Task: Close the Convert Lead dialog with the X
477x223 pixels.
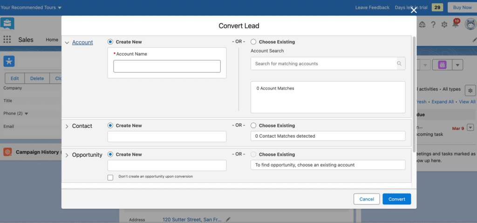Action: (414, 10)
